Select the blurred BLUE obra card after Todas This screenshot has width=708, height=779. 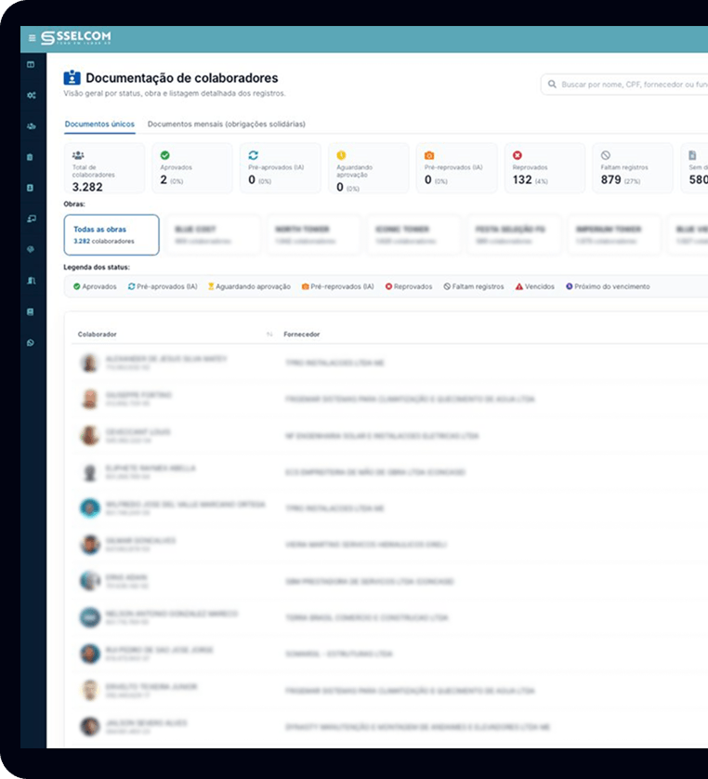tap(213, 235)
